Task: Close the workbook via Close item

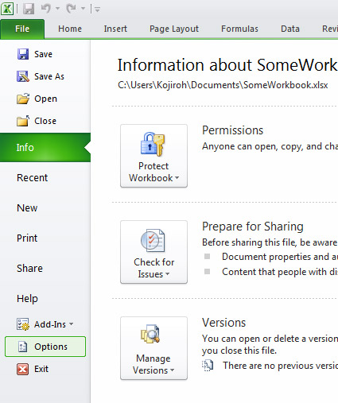Action: pyautogui.click(x=37, y=121)
